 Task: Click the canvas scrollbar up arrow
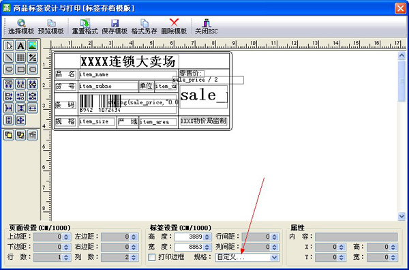(402, 55)
